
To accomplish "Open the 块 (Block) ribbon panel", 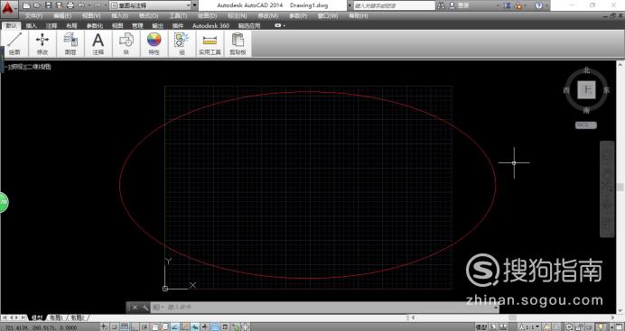I will coord(126,44).
